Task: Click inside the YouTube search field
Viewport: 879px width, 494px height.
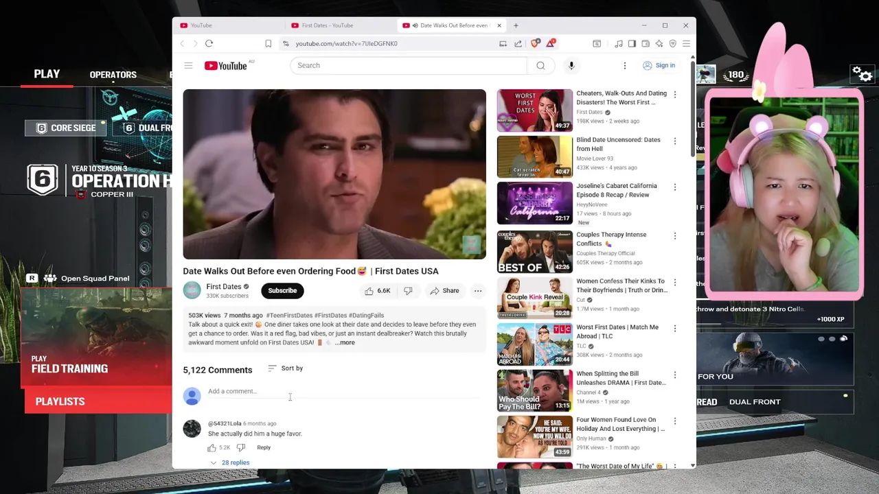Action: point(409,65)
